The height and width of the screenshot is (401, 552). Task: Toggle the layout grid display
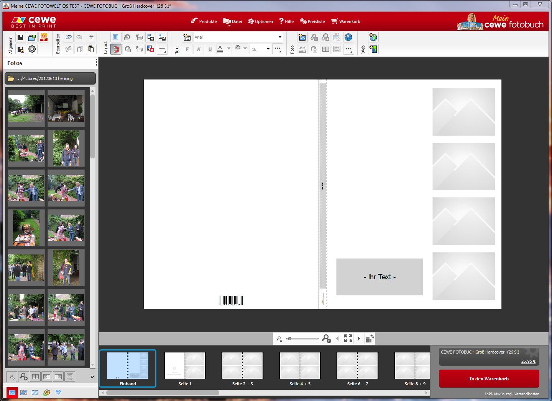116,37
